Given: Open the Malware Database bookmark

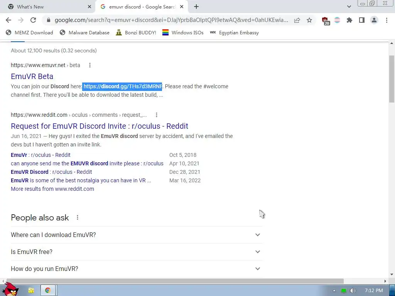Looking at the screenshot, I should pos(84,32).
